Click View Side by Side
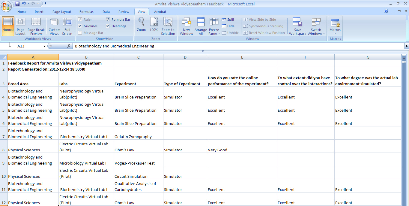This screenshot has width=409, height=206. coord(259,20)
